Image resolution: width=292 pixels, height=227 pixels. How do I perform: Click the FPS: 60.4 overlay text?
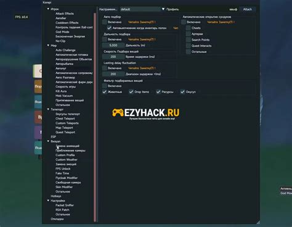click(x=22, y=17)
